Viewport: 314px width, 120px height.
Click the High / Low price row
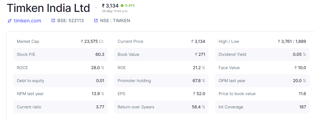coord(262,41)
